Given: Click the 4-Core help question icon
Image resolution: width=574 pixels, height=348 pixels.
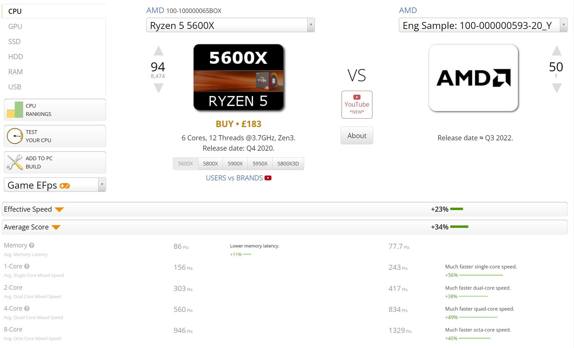Looking at the screenshot, I should [x=27, y=308].
